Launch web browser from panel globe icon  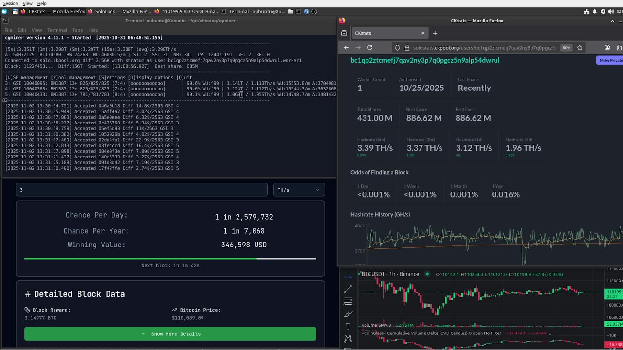click(306, 11)
